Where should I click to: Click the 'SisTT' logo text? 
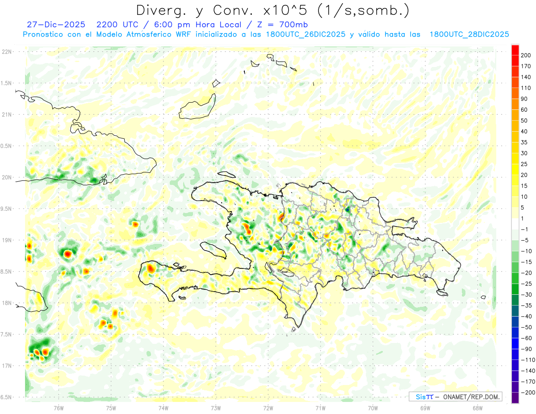[424, 397]
